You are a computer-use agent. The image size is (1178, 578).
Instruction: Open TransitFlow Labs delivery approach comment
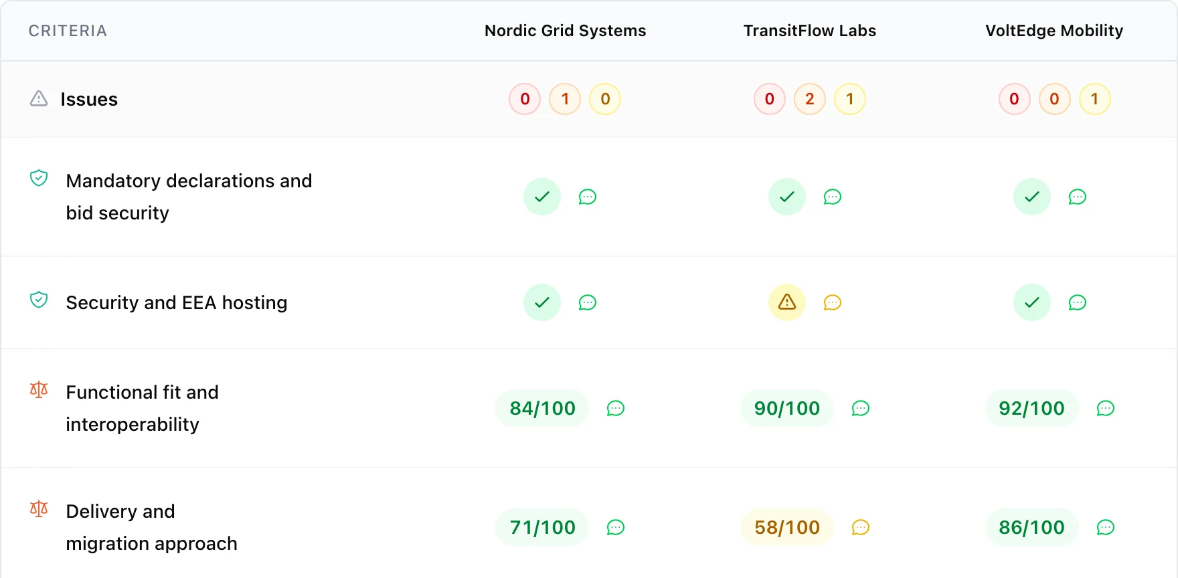pos(861,527)
